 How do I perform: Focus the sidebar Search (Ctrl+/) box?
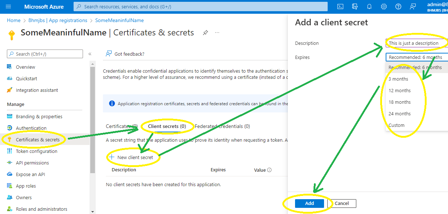pyautogui.click(x=45, y=54)
